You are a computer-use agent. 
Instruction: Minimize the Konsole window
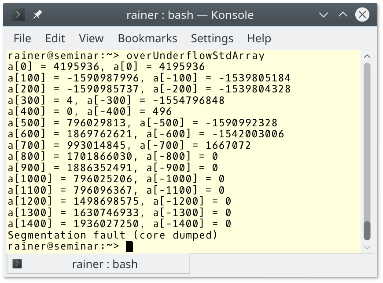pos(324,15)
